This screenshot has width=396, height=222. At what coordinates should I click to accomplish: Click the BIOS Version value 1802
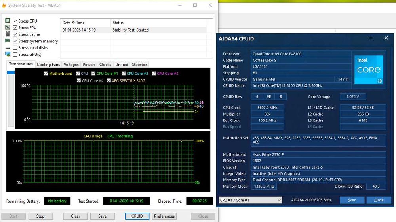(x=318, y=161)
